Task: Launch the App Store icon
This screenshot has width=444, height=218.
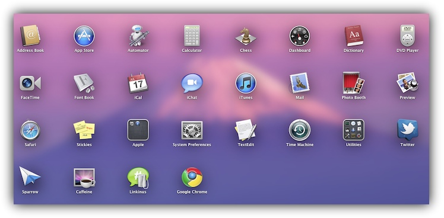Action: coord(84,36)
